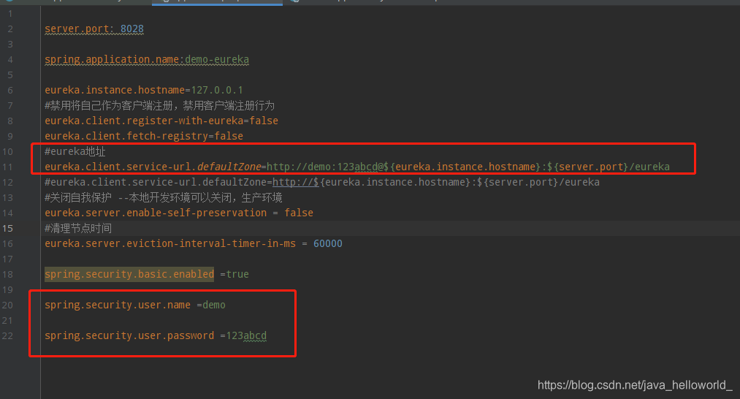
Task: Select the demo username value on line 20
Action: click(x=214, y=305)
